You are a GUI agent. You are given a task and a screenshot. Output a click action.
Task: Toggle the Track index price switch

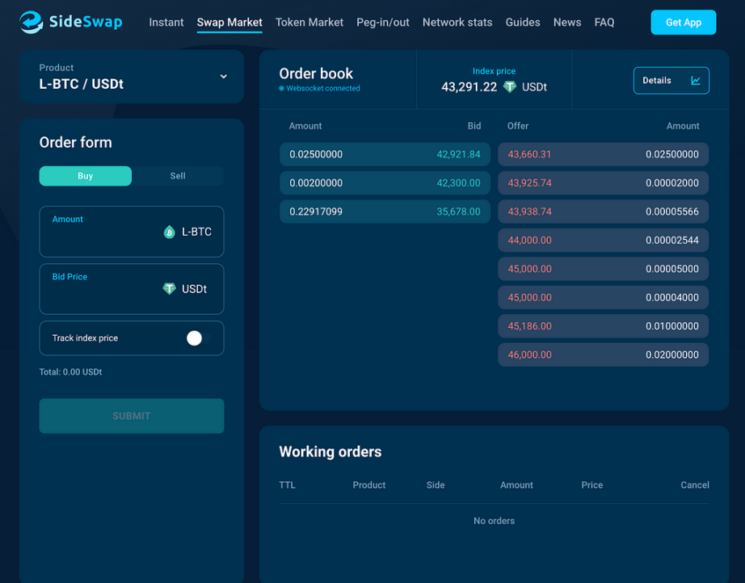[198, 338]
